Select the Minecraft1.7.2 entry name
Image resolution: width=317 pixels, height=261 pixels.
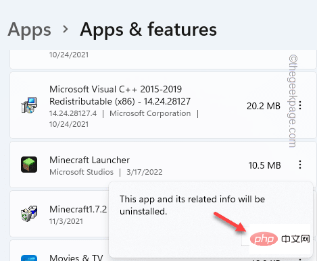click(x=78, y=209)
